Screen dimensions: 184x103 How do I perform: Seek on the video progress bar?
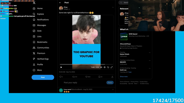[86, 64]
